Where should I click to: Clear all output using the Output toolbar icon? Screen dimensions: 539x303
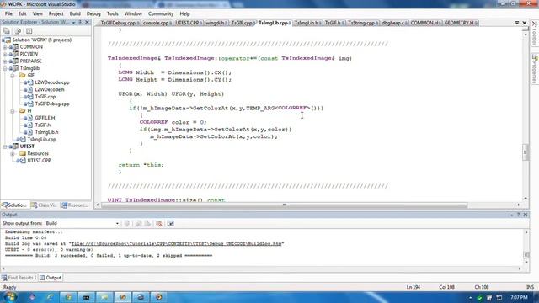coord(159,224)
